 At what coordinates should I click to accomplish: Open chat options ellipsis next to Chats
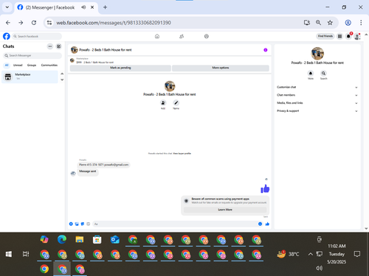click(50, 46)
